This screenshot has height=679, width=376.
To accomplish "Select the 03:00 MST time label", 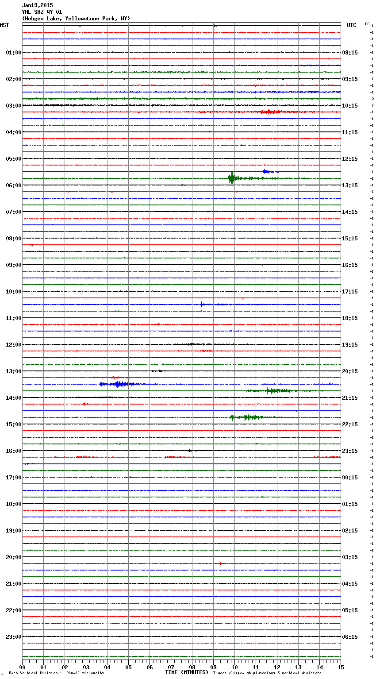I will [x=13, y=106].
